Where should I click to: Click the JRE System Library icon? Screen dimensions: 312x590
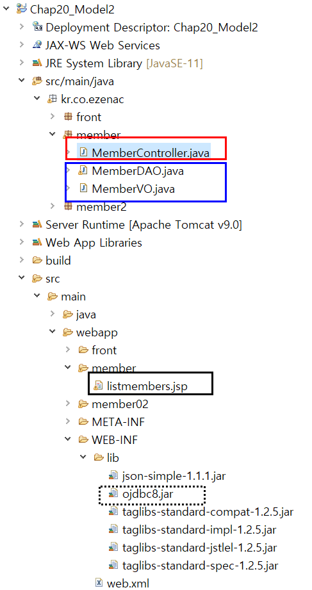tap(37, 63)
